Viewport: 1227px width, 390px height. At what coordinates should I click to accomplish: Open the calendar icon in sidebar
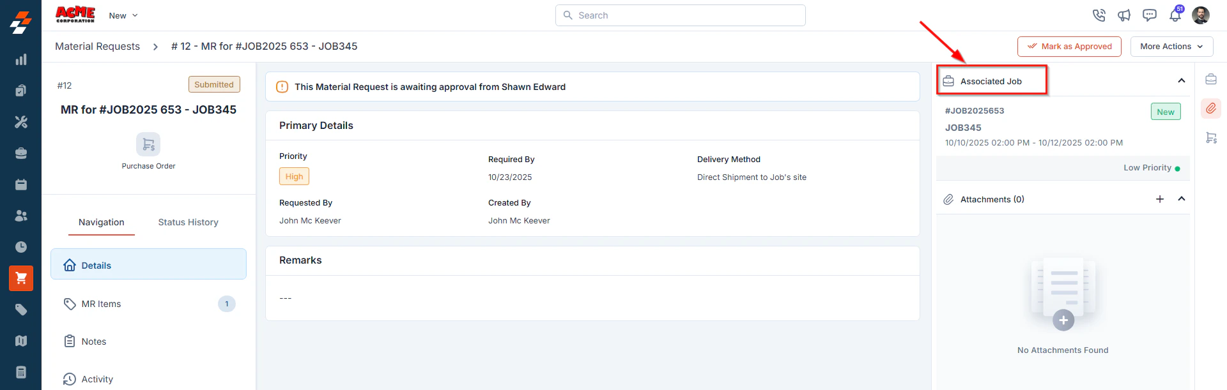coord(21,184)
